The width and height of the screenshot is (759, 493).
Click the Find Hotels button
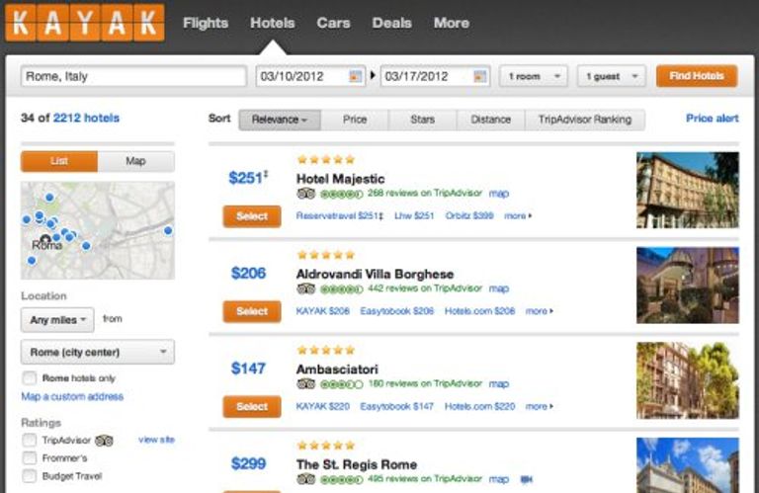coord(697,76)
